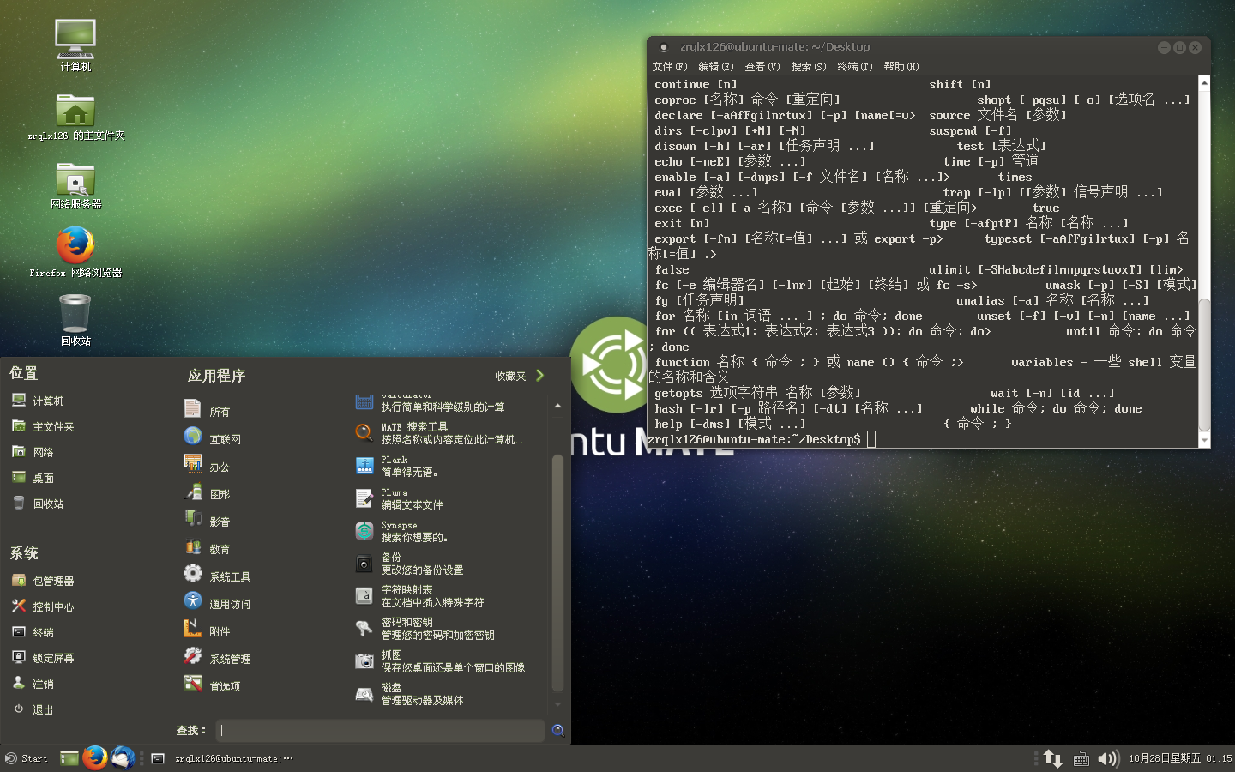Viewport: 1235px width, 772px height.
Task: Click application list scroll up arrow
Action: pyautogui.click(x=557, y=405)
